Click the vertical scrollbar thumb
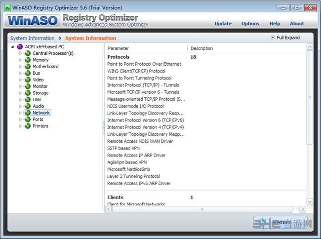321x239 pixels. [310, 97]
